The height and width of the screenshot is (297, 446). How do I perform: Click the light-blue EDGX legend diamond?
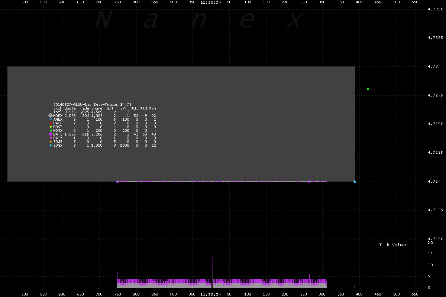[51, 146]
